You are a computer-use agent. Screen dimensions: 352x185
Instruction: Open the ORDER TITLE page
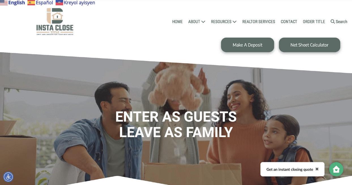click(314, 22)
